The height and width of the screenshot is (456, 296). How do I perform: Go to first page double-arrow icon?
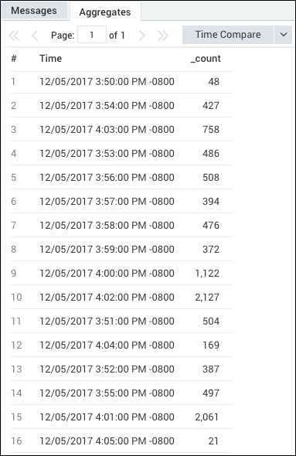[x=14, y=36]
